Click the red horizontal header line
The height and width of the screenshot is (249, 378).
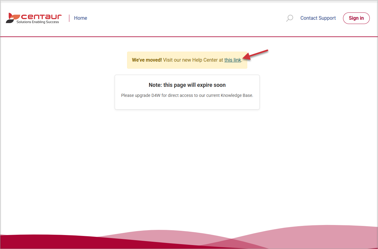click(x=189, y=37)
